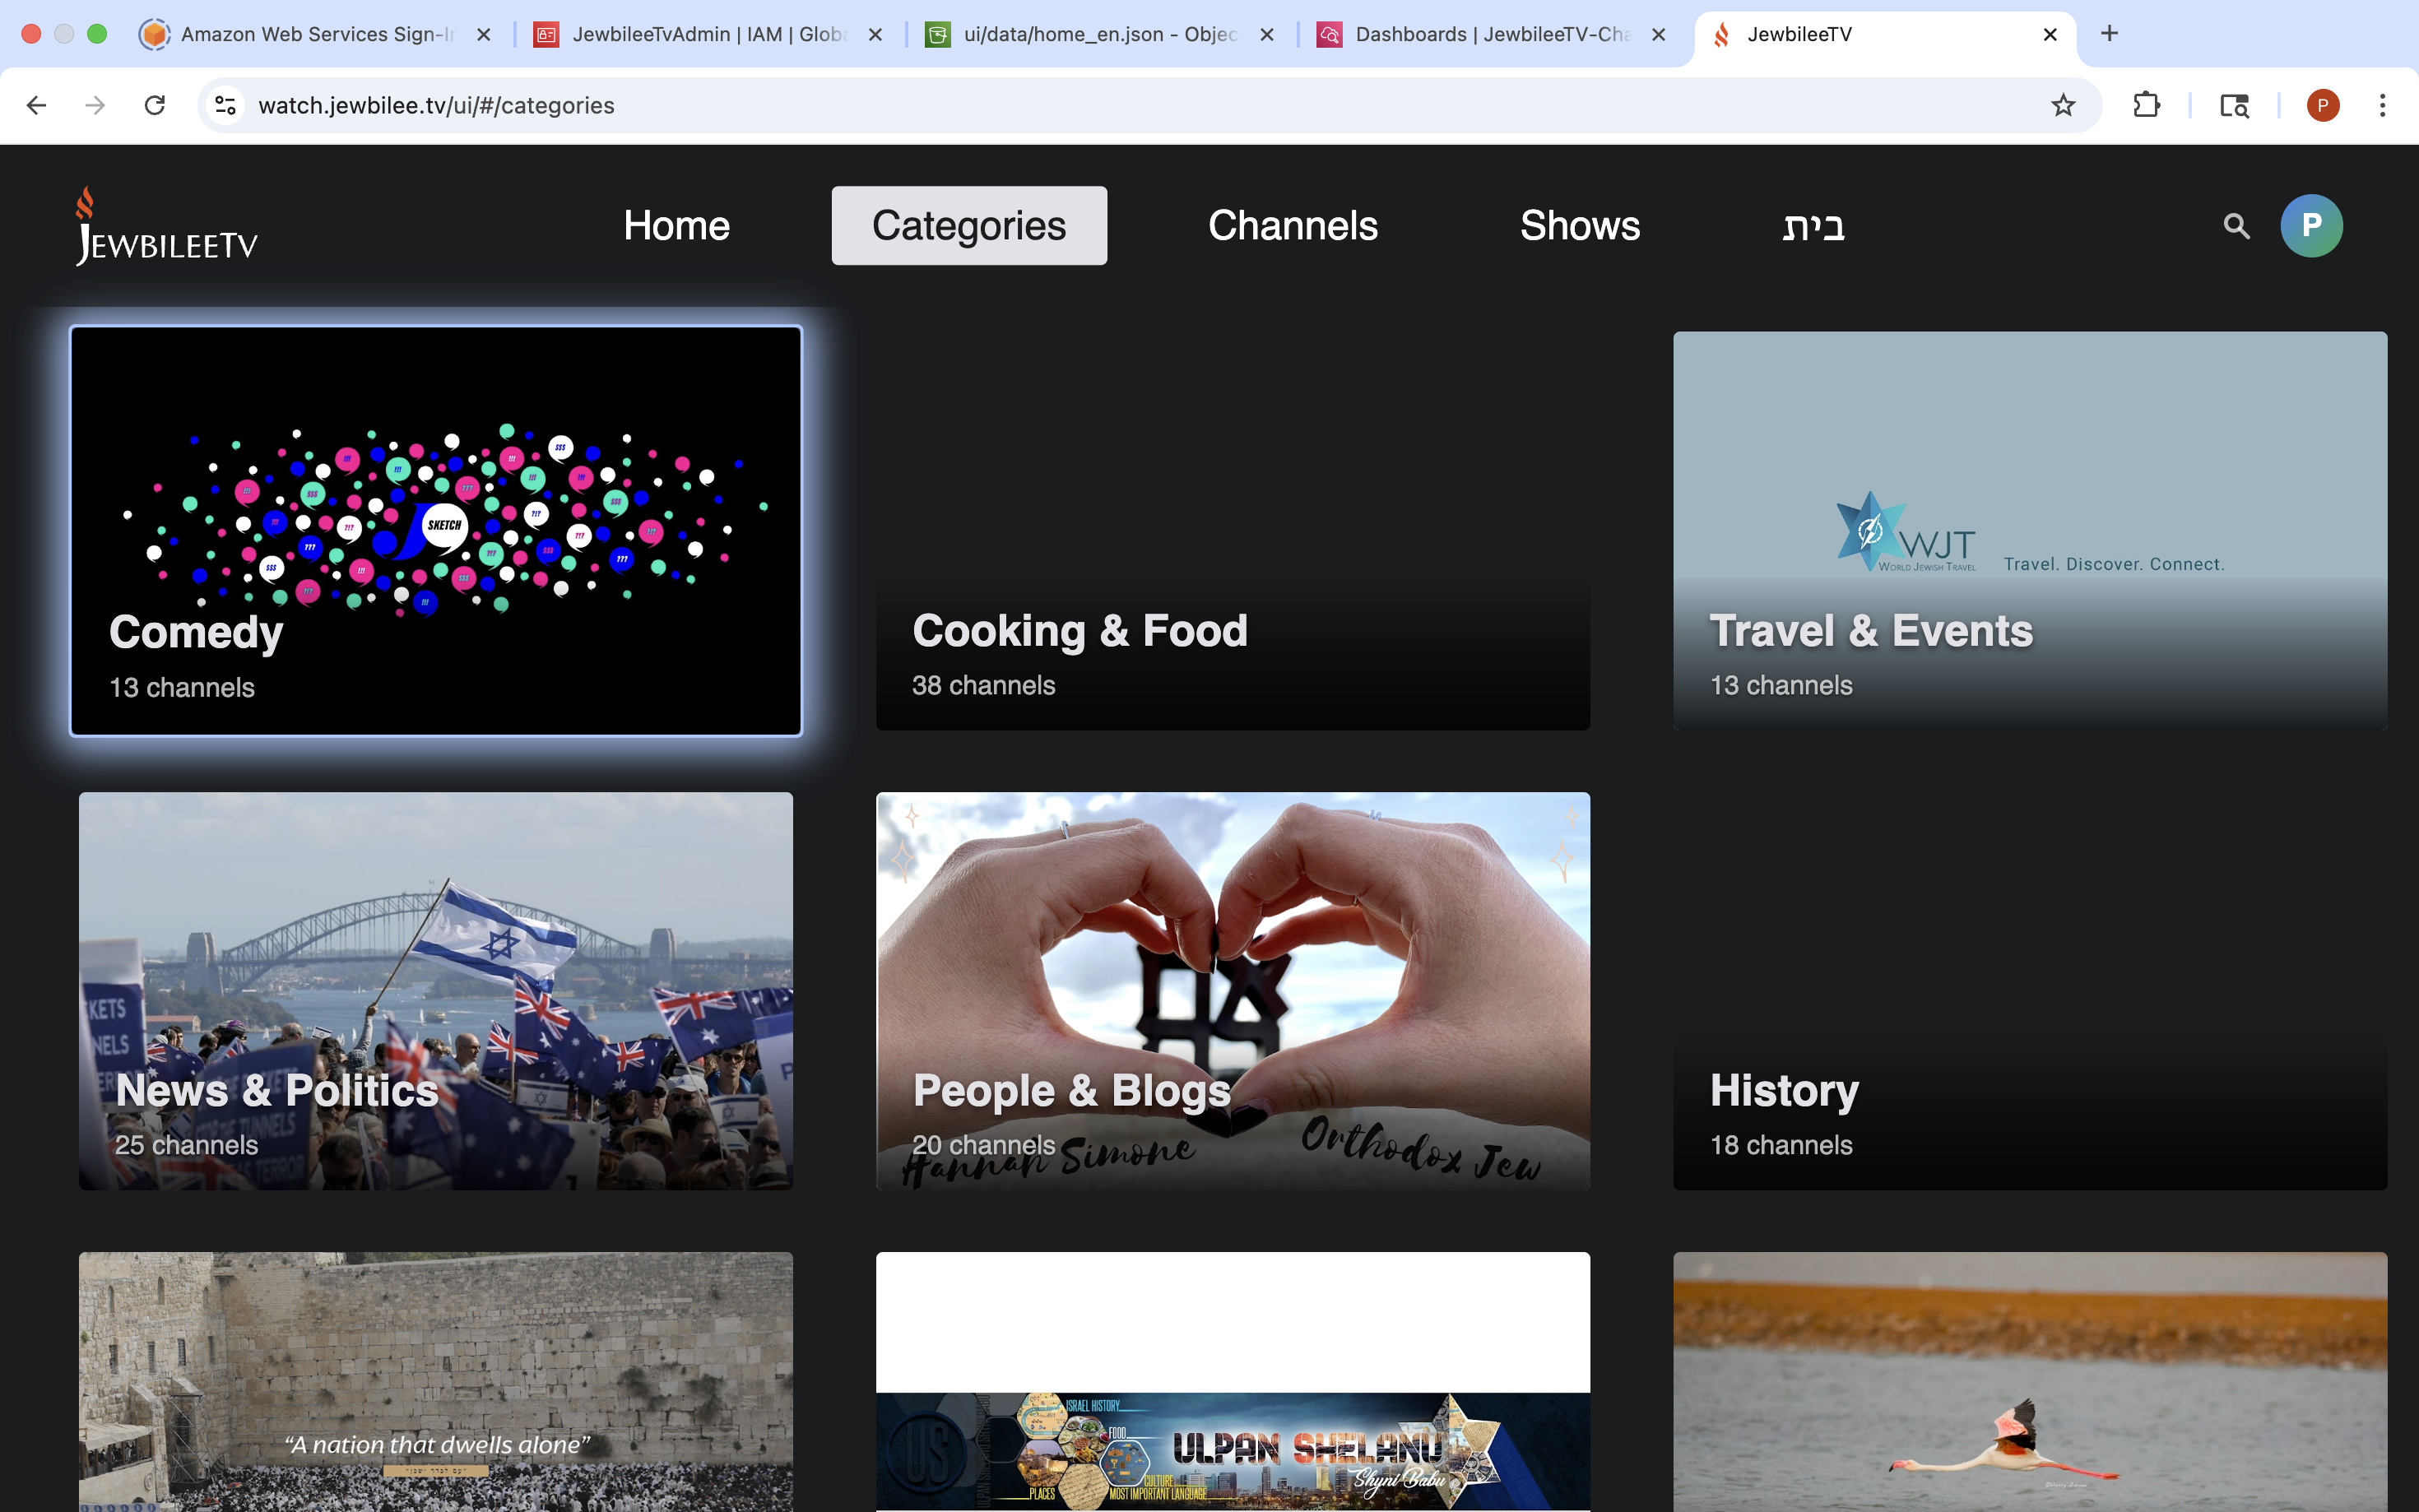Select the Shows navigation item
The height and width of the screenshot is (1512, 2419).
(1580, 225)
